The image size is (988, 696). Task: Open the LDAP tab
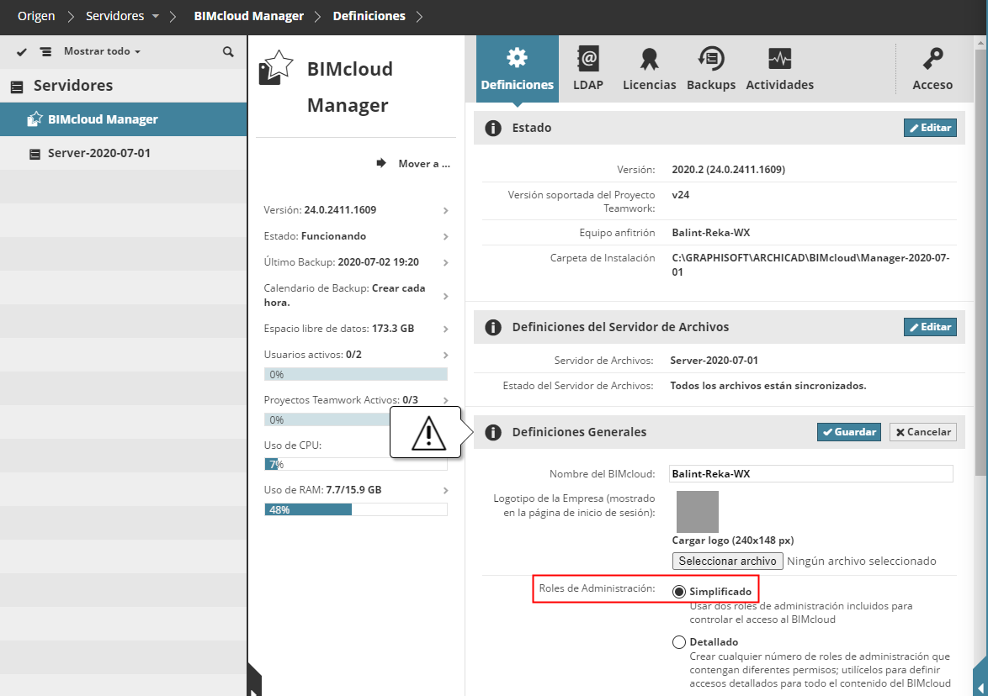[x=588, y=69]
